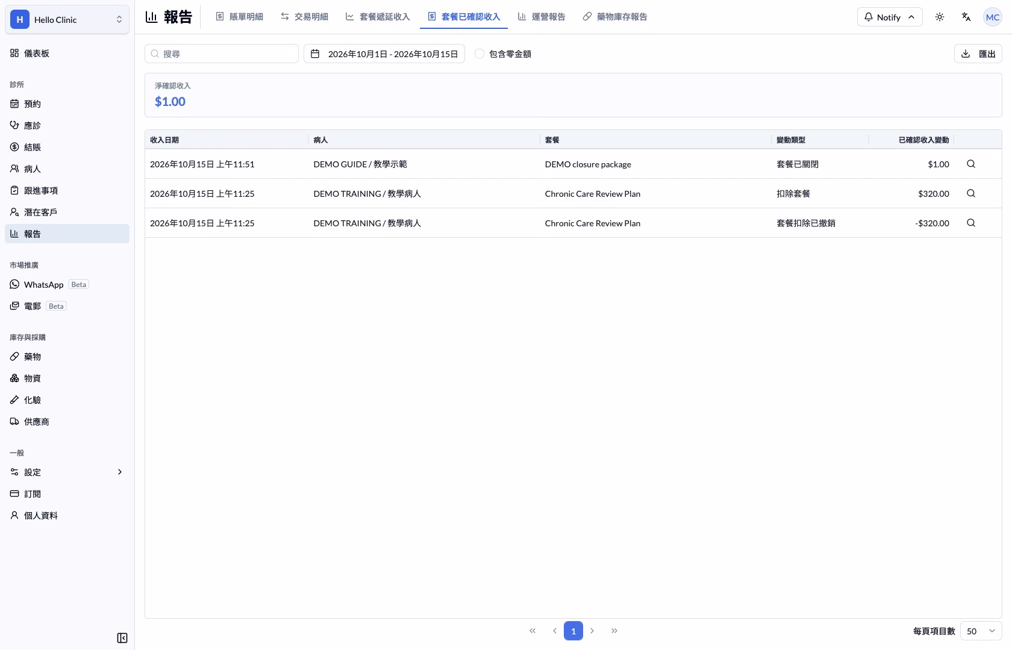The image size is (1012, 650).
Task: Switch to the 套餐遞延收入 tab
Action: point(378,17)
